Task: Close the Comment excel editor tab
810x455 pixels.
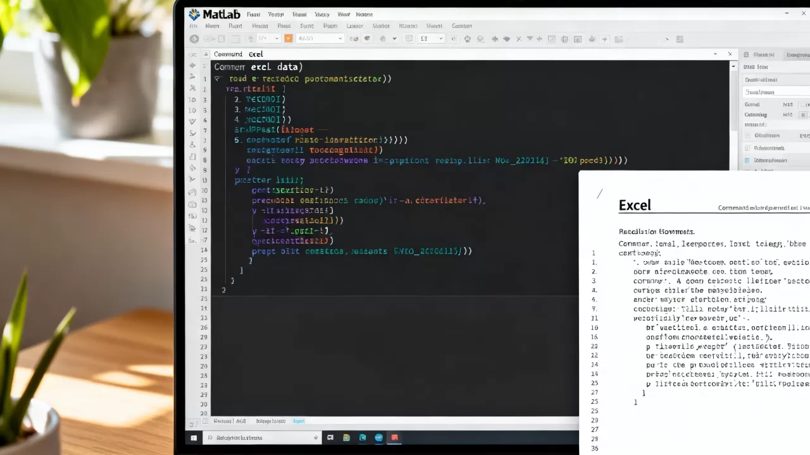Action: click(730, 54)
